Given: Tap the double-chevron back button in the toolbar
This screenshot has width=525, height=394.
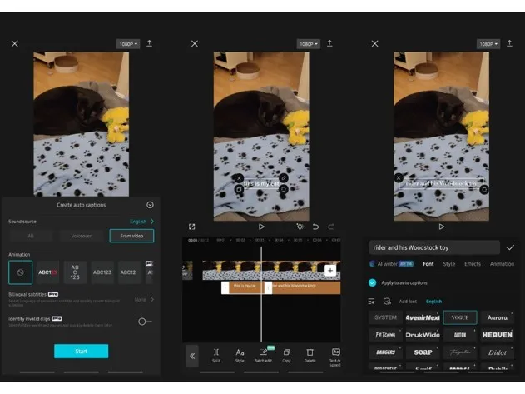Looking at the screenshot, I should pyautogui.click(x=192, y=356).
